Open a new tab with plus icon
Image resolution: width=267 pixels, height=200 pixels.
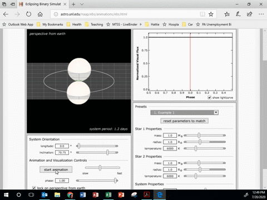[x=73, y=4]
